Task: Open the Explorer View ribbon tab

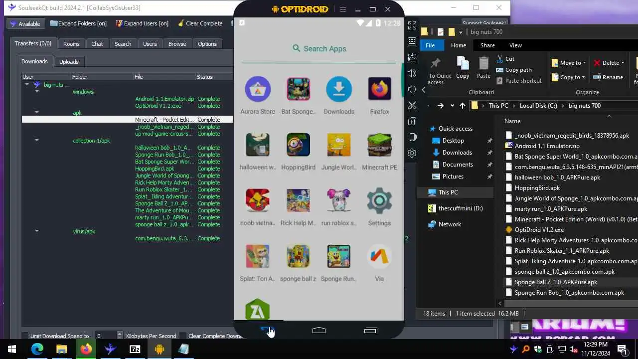Action: pos(515,45)
